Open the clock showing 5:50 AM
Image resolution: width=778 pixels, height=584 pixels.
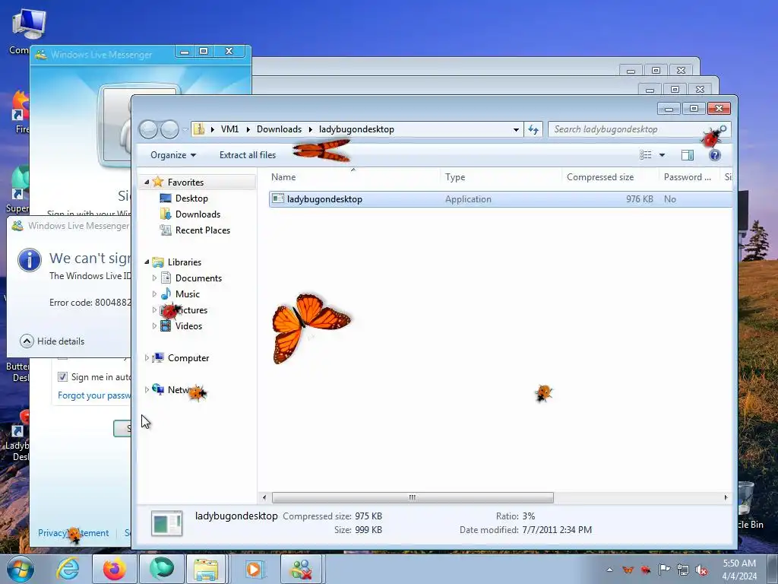click(739, 570)
